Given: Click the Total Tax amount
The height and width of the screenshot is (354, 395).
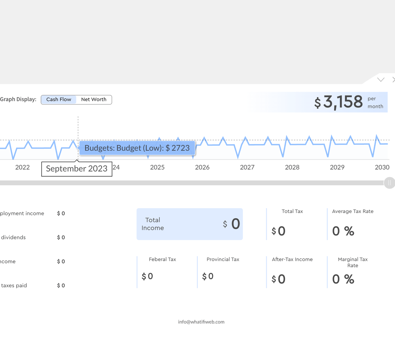Looking at the screenshot, I should pos(279,231).
